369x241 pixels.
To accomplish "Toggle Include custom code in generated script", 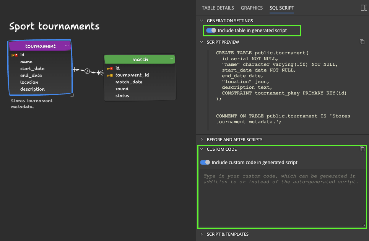I will point(205,162).
